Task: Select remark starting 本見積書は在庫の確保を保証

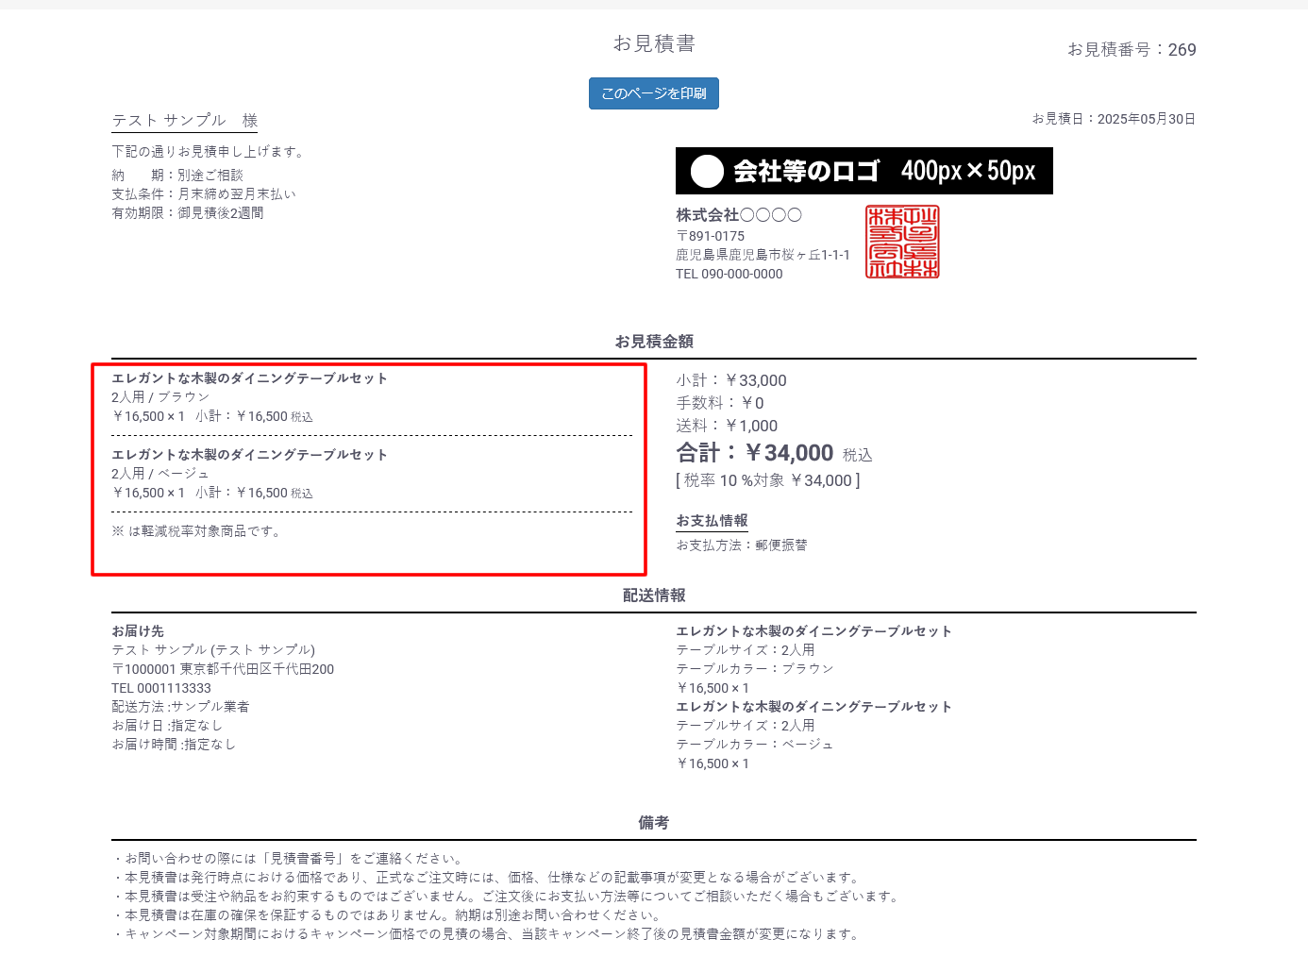Action: [387, 915]
